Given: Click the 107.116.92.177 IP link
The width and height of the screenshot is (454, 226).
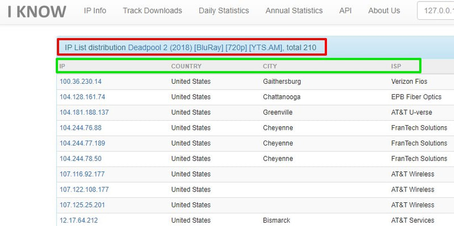Looking at the screenshot, I should [82, 174].
